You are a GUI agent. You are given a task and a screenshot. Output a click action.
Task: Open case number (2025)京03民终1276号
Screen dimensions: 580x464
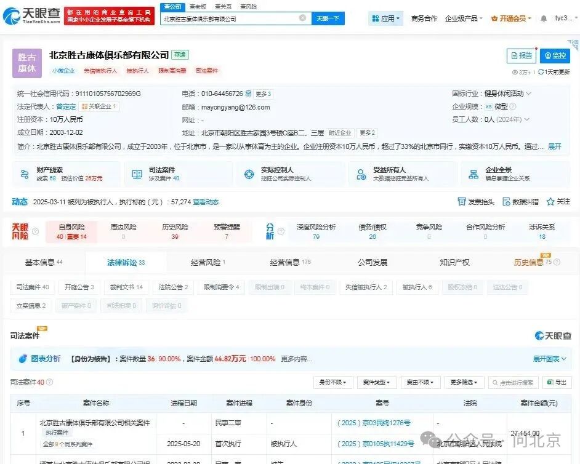click(x=374, y=423)
